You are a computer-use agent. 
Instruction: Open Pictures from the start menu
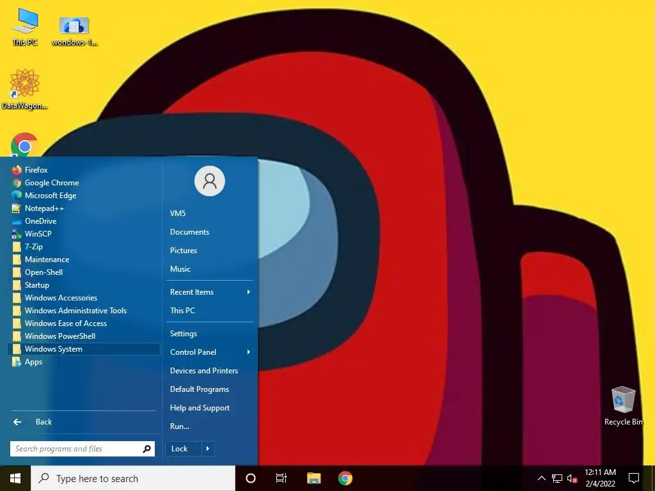pos(210,251)
